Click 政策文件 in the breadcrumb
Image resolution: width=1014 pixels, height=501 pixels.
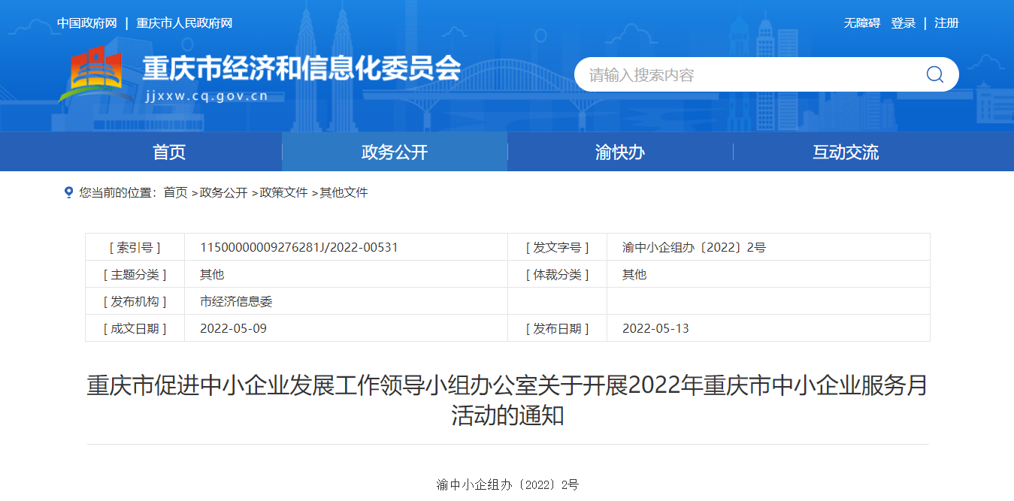pos(283,193)
